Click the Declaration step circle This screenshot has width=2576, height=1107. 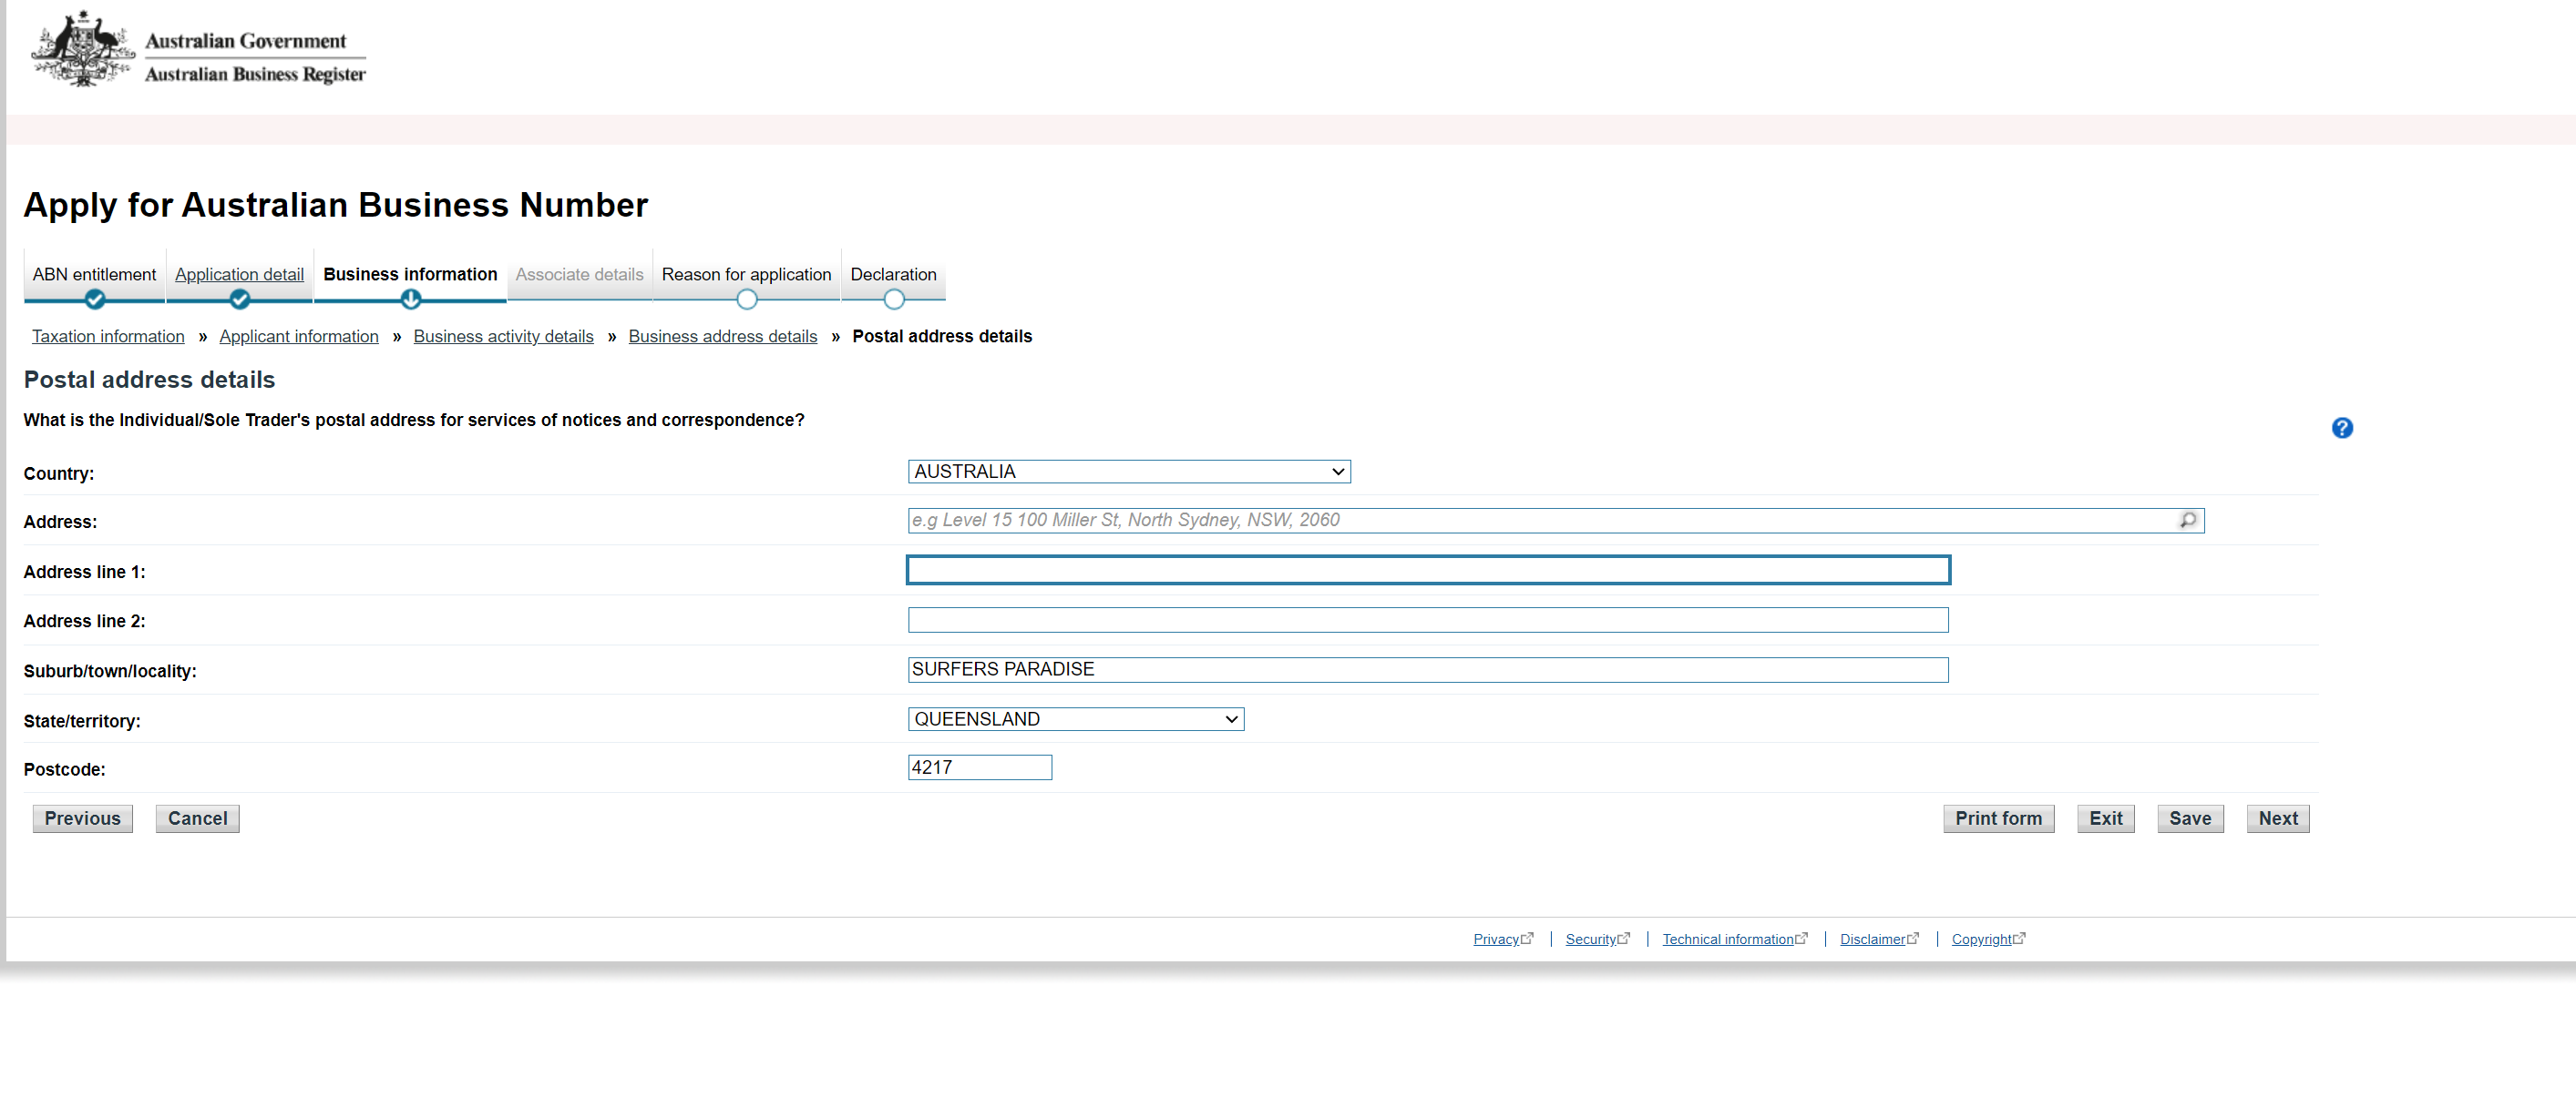(893, 299)
